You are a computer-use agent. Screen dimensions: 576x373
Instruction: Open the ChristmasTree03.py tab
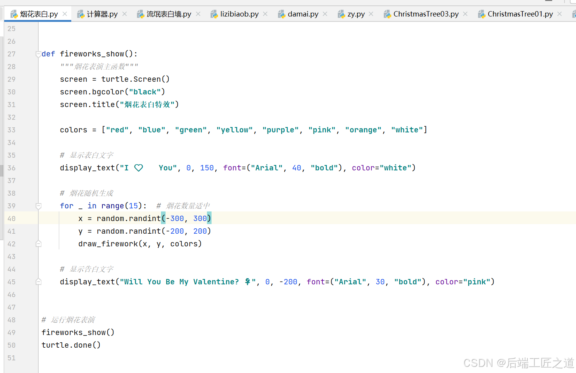(x=426, y=14)
